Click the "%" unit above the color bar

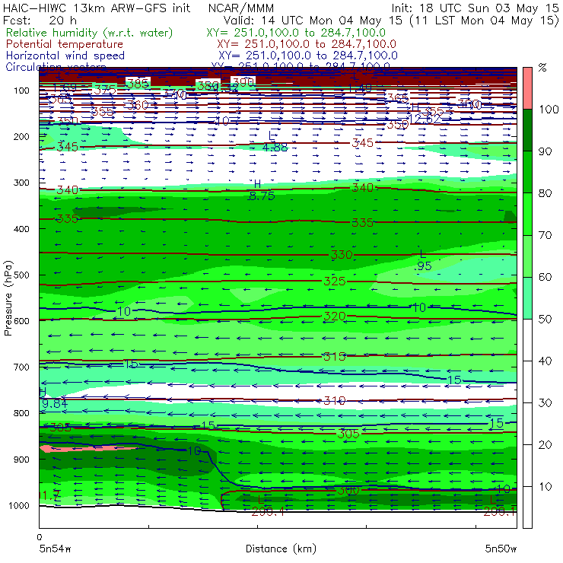(542, 68)
